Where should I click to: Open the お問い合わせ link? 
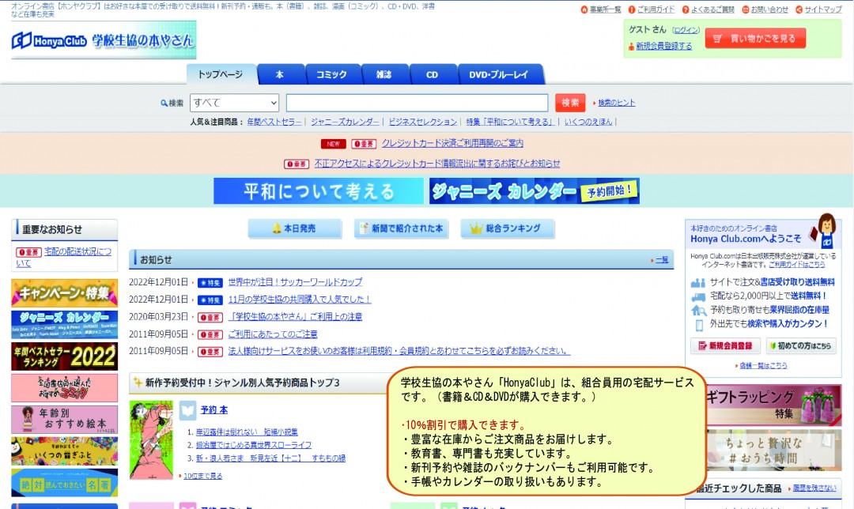click(769, 9)
